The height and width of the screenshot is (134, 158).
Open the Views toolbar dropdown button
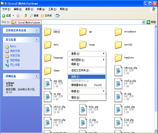[58, 16]
